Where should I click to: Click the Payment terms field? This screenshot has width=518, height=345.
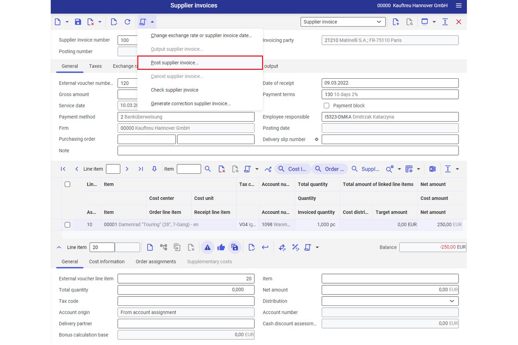click(390, 94)
